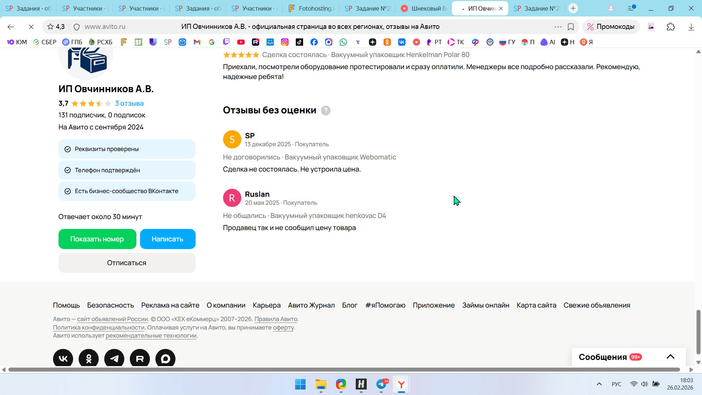The height and width of the screenshot is (395, 702).
Task: Open the 3 отзыва link
Action: pos(129,104)
